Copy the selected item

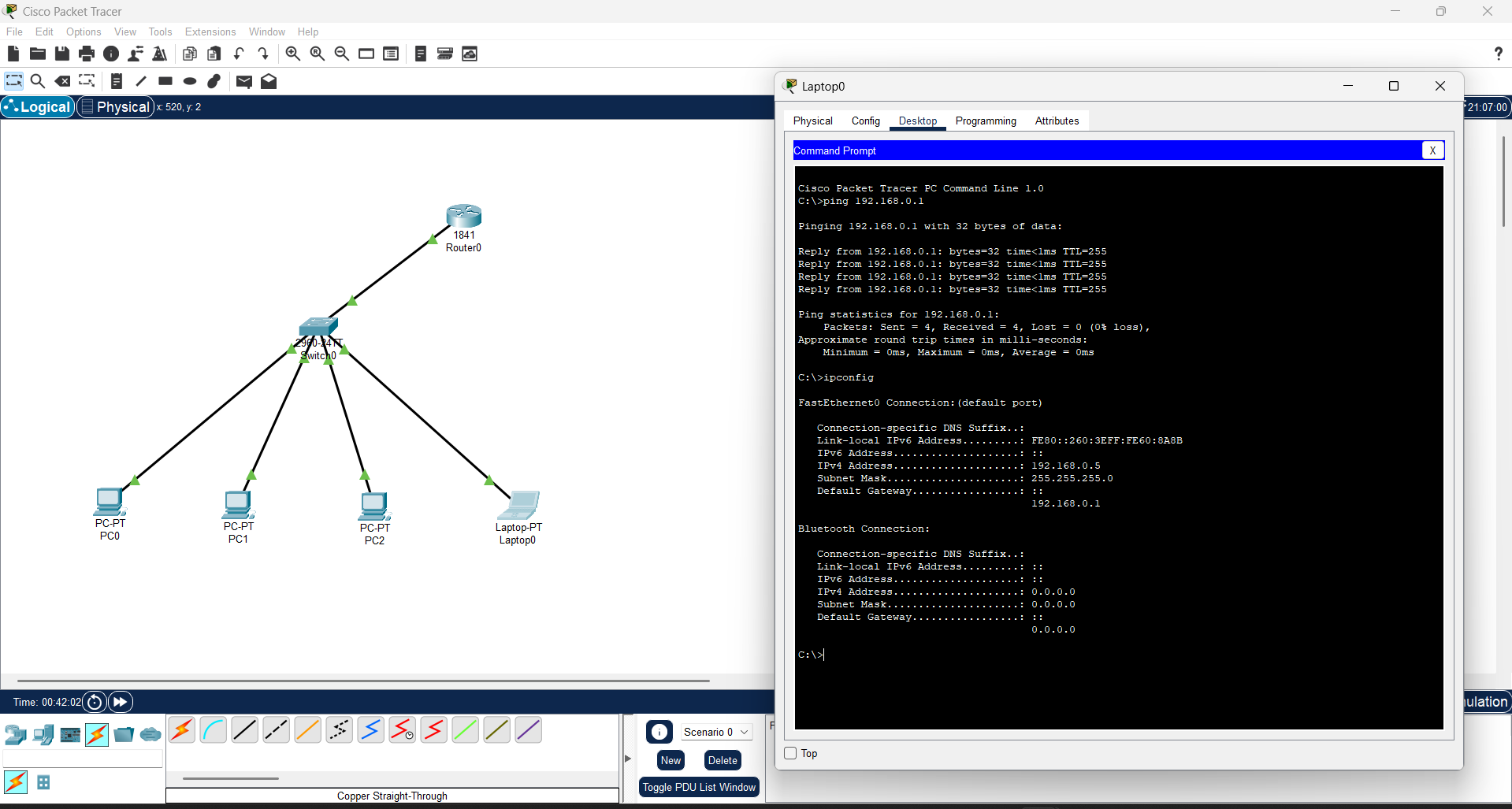click(190, 54)
